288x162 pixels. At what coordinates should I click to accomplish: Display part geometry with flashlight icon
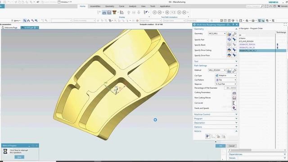[234, 40]
